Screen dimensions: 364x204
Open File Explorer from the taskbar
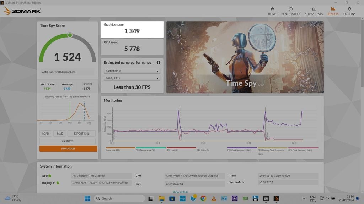161,198
